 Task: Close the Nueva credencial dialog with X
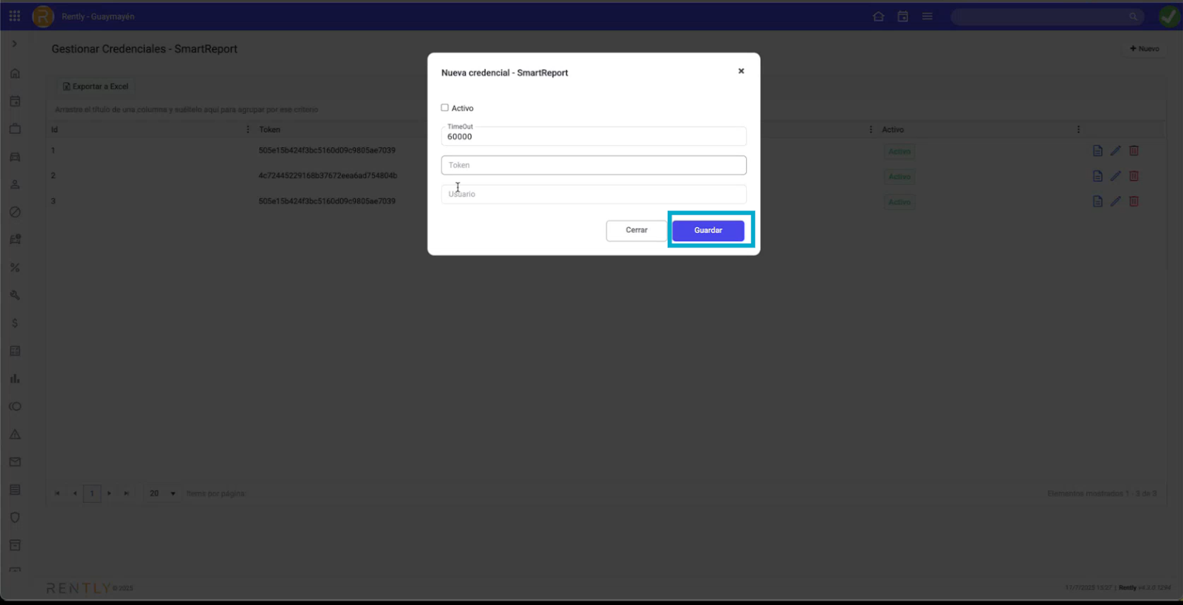[741, 72]
